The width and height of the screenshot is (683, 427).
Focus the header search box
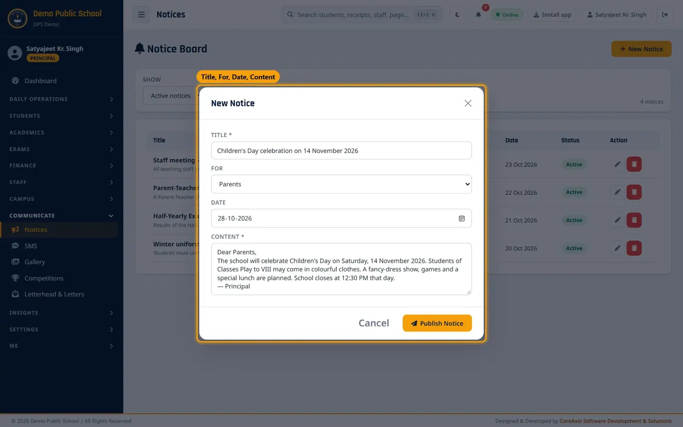[x=362, y=15]
